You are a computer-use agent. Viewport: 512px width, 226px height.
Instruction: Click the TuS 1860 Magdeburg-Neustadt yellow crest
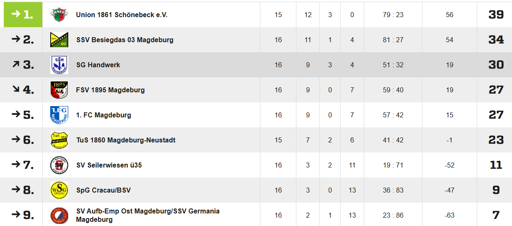pyautogui.click(x=59, y=140)
